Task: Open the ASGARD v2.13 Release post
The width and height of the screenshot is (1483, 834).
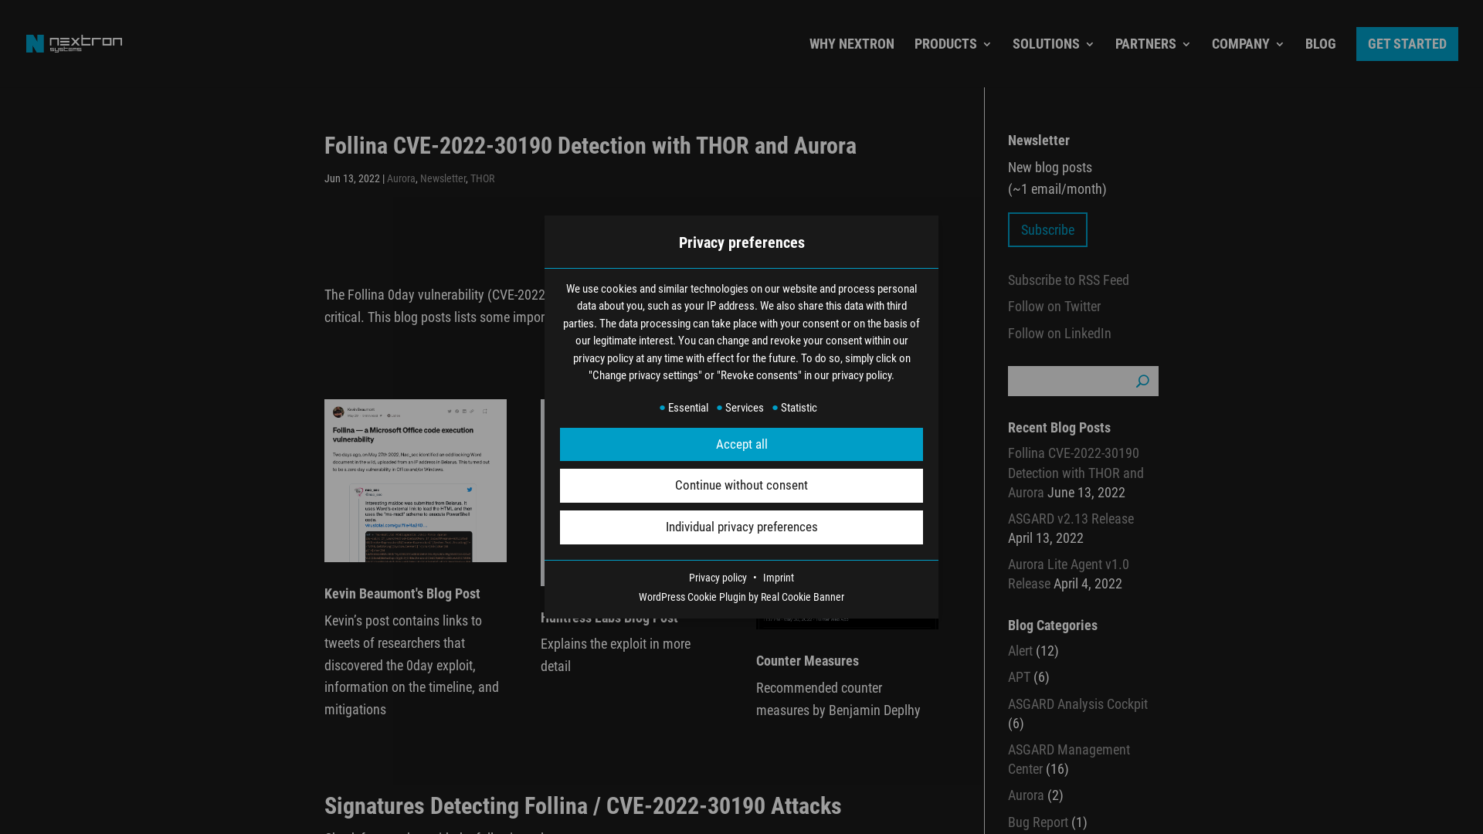Action: [x=1071, y=518]
